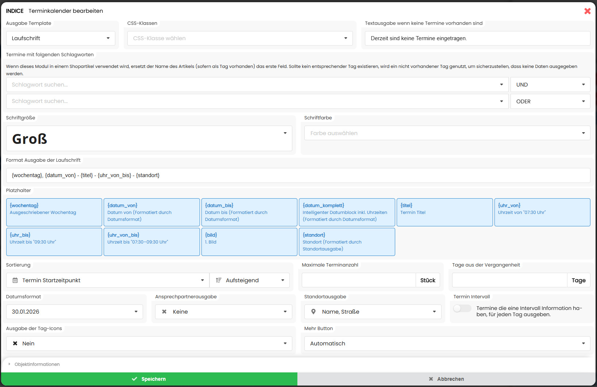Insert the {wochentag} placeholder
This screenshot has height=387, width=597.
tap(54, 212)
